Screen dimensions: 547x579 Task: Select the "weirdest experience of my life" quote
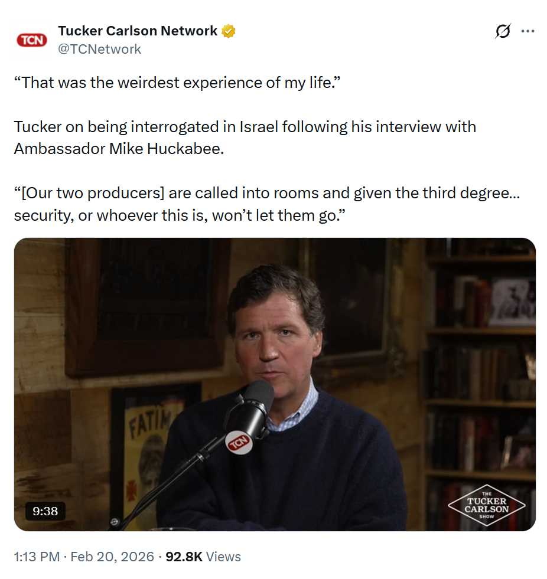tap(177, 83)
